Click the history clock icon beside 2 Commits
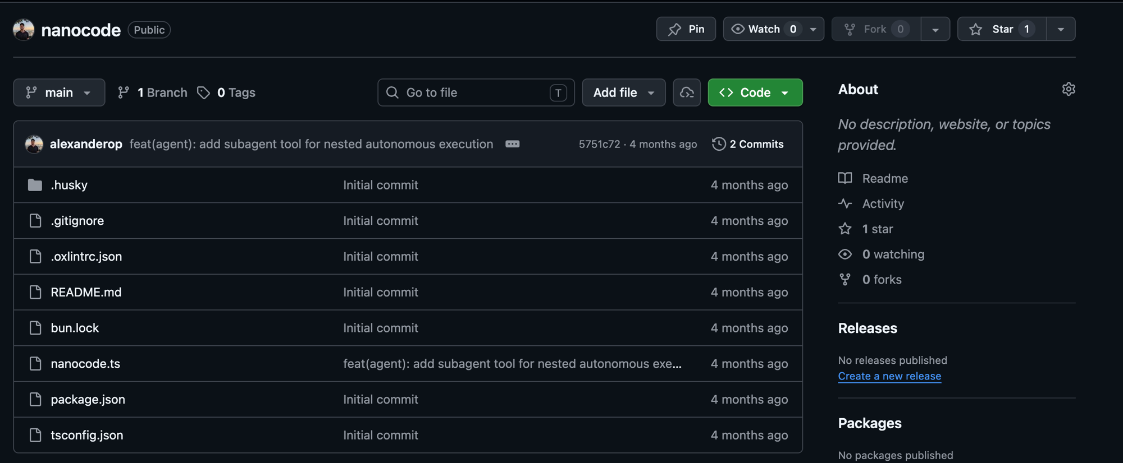 pyautogui.click(x=719, y=144)
